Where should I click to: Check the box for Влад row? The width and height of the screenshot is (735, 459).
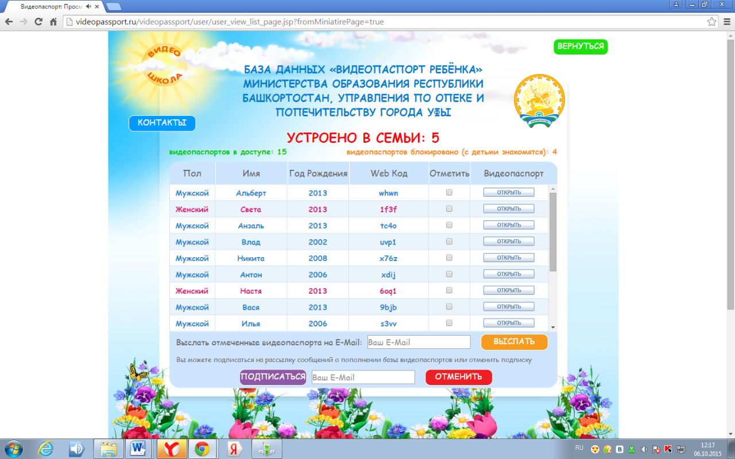pyautogui.click(x=449, y=242)
